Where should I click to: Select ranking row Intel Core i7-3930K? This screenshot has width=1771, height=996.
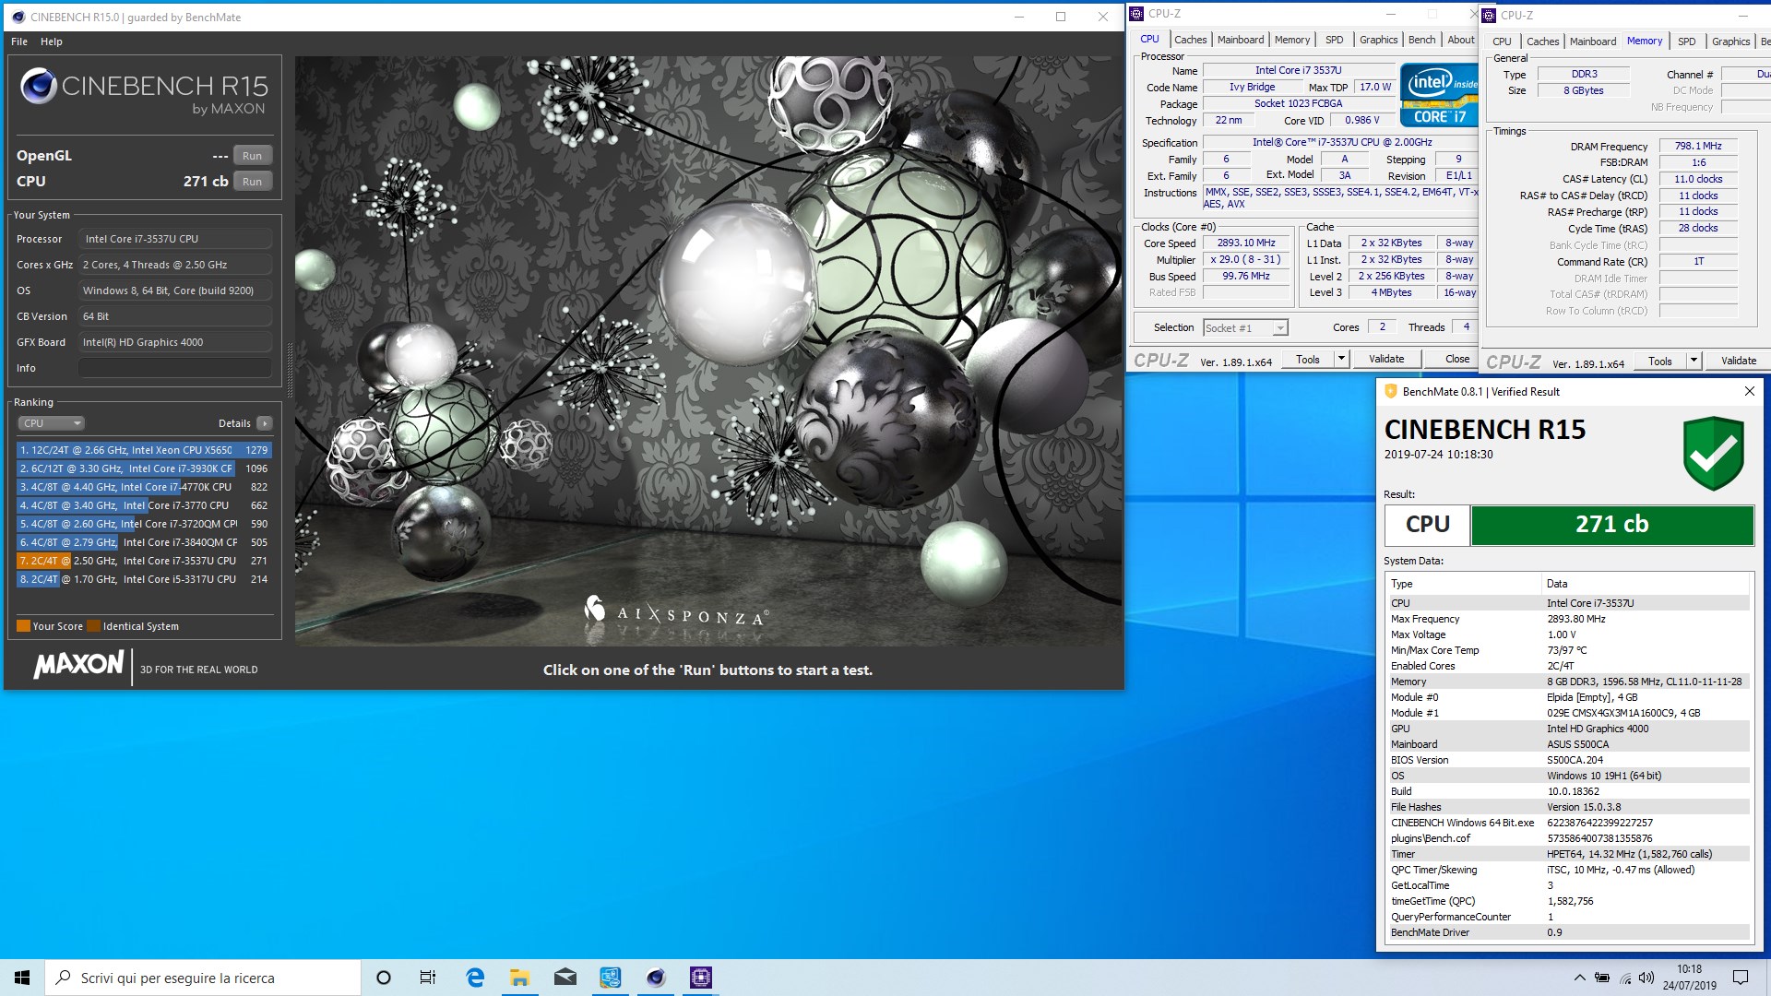point(144,468)
